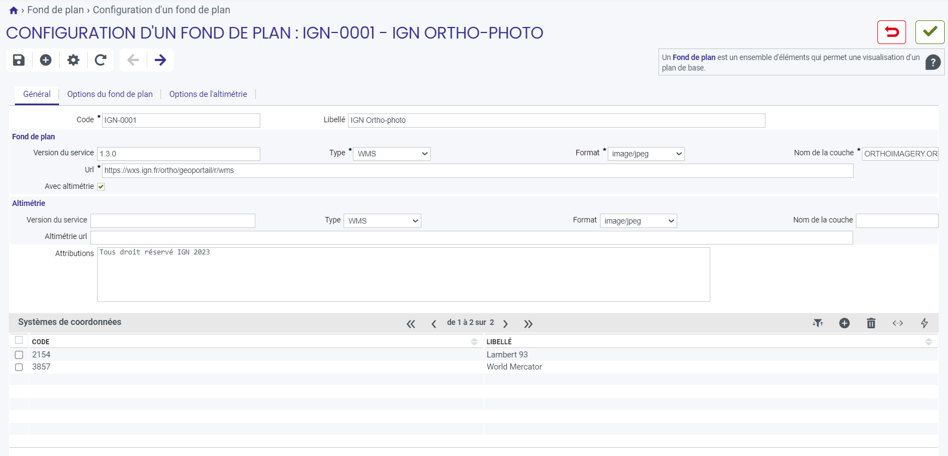
Task: Click the column width arrows icon
Action: point(898,323)
